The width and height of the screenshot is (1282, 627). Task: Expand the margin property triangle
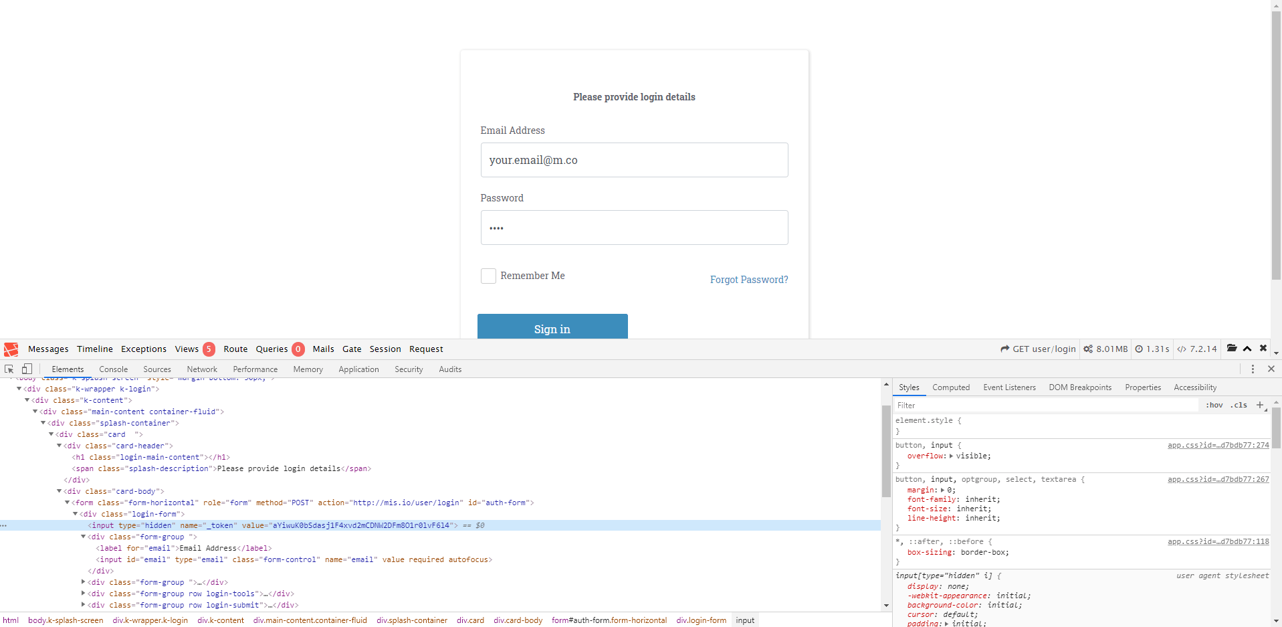(942, 490)
